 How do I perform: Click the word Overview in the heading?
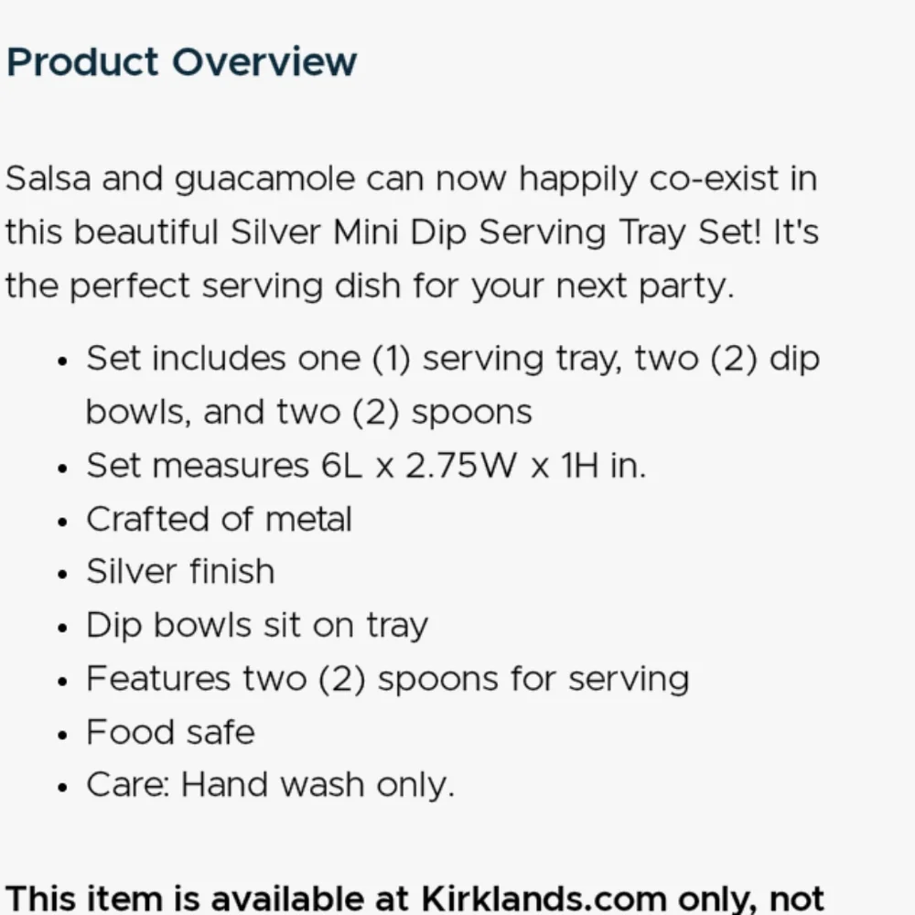264,62
